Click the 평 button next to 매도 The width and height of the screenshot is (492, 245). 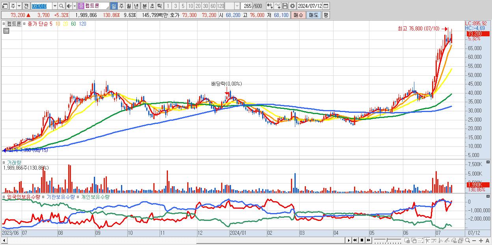pyautogui.click(x=326, y=15)
